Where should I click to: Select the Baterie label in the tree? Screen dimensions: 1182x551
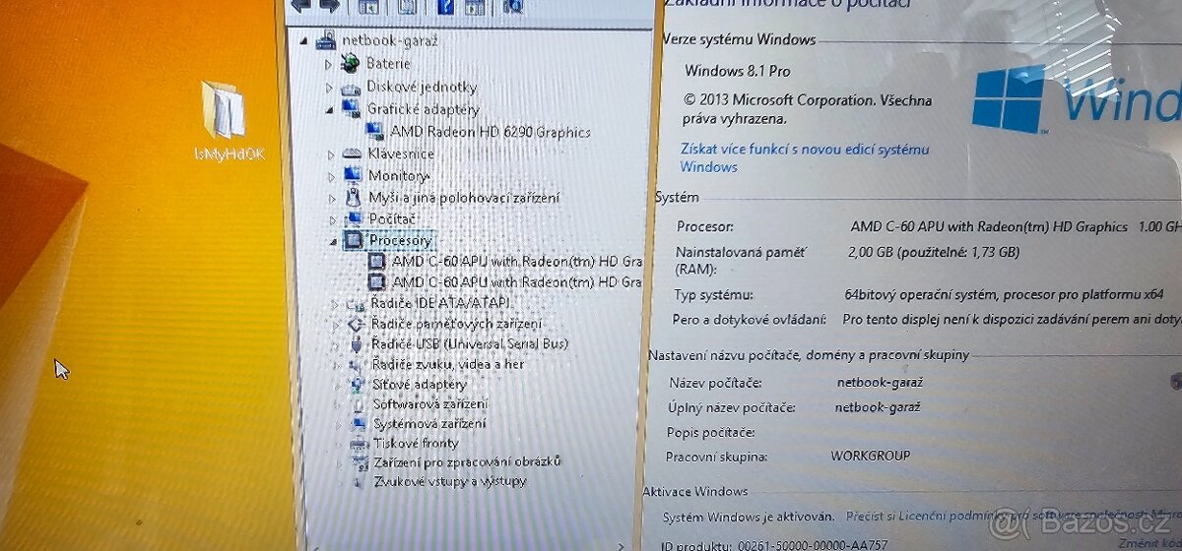[388, 63]
